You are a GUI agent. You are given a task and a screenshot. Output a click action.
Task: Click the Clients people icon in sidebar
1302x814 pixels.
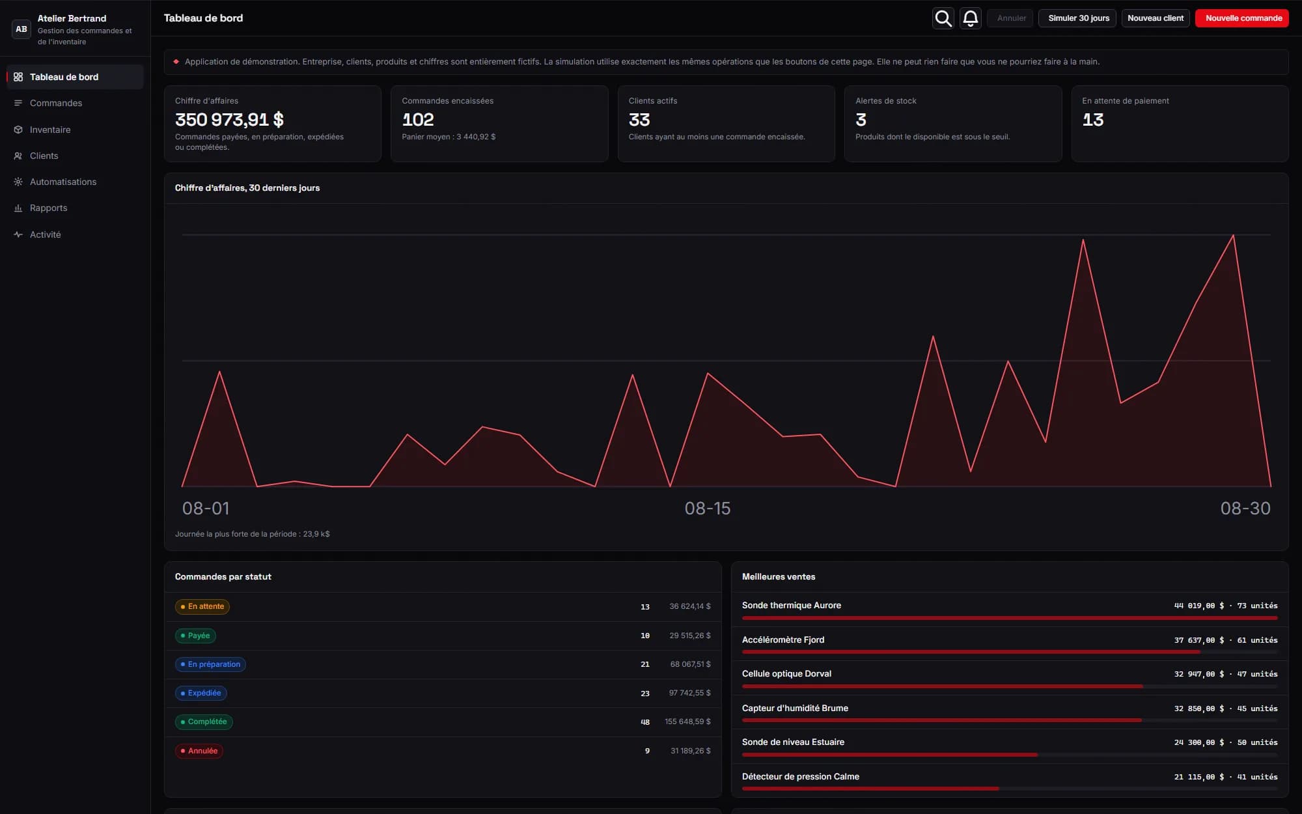(x=18, y=156)
